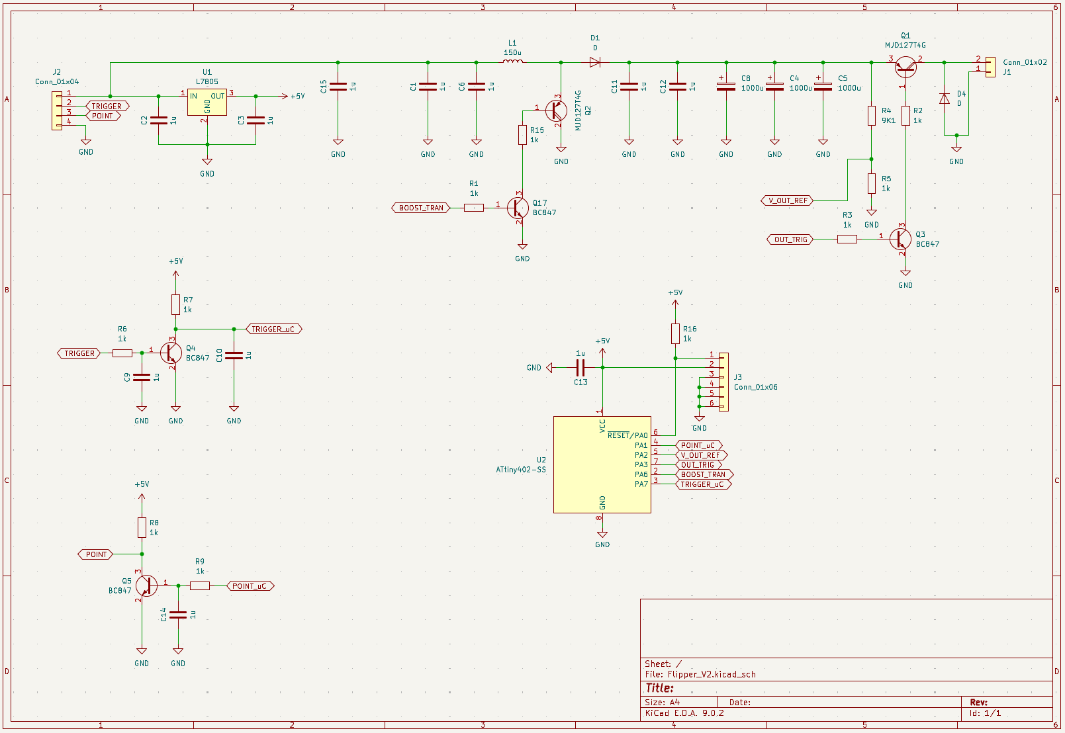Click the Q17 BC847 transistor symbol
Viewport: 1065px width, 733px height.
pyautogui.click(x=518, y=208)
